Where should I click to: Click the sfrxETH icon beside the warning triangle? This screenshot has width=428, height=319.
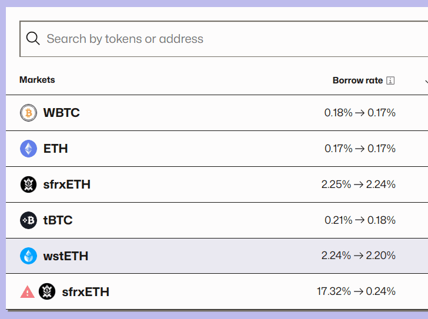[47, 291]
